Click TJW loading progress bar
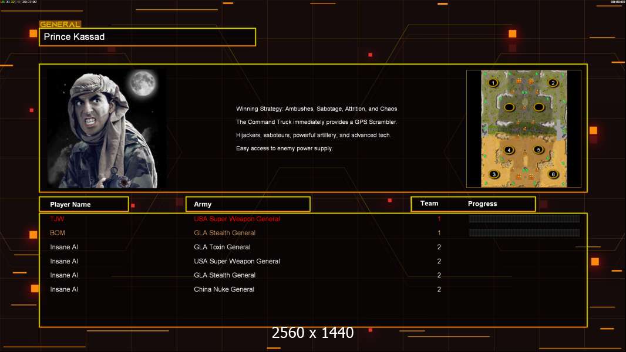Image resolution: width=626 pixels, height=352 pixels. (x=524, y=218)
